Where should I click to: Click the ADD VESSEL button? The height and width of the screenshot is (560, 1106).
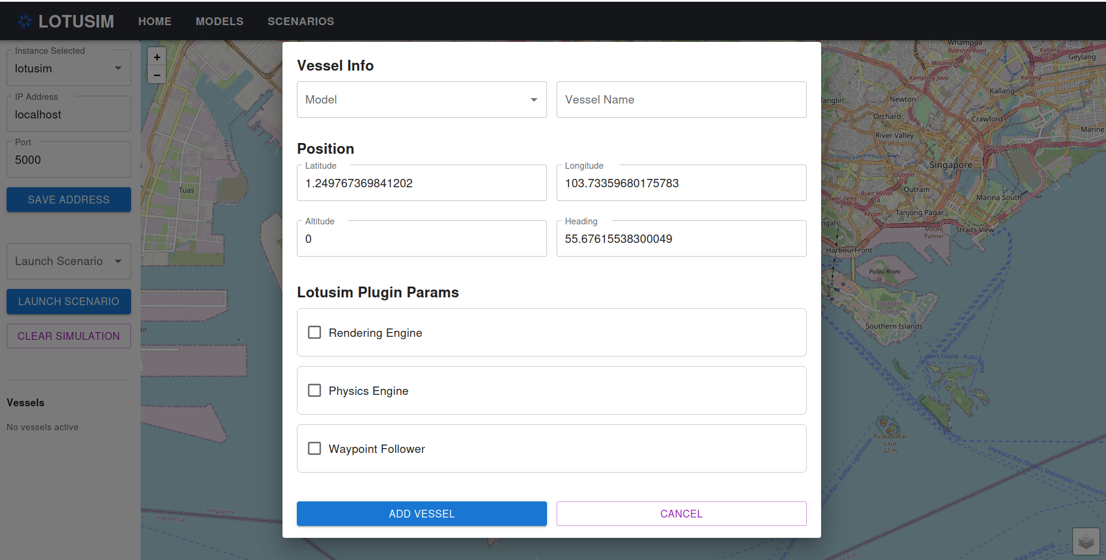[x=422, y=514]
